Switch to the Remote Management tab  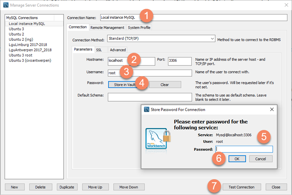click(107, 27)
